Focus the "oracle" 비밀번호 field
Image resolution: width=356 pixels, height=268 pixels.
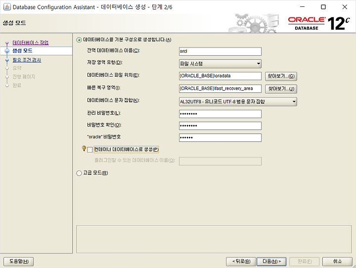click(x=220, y=137)
